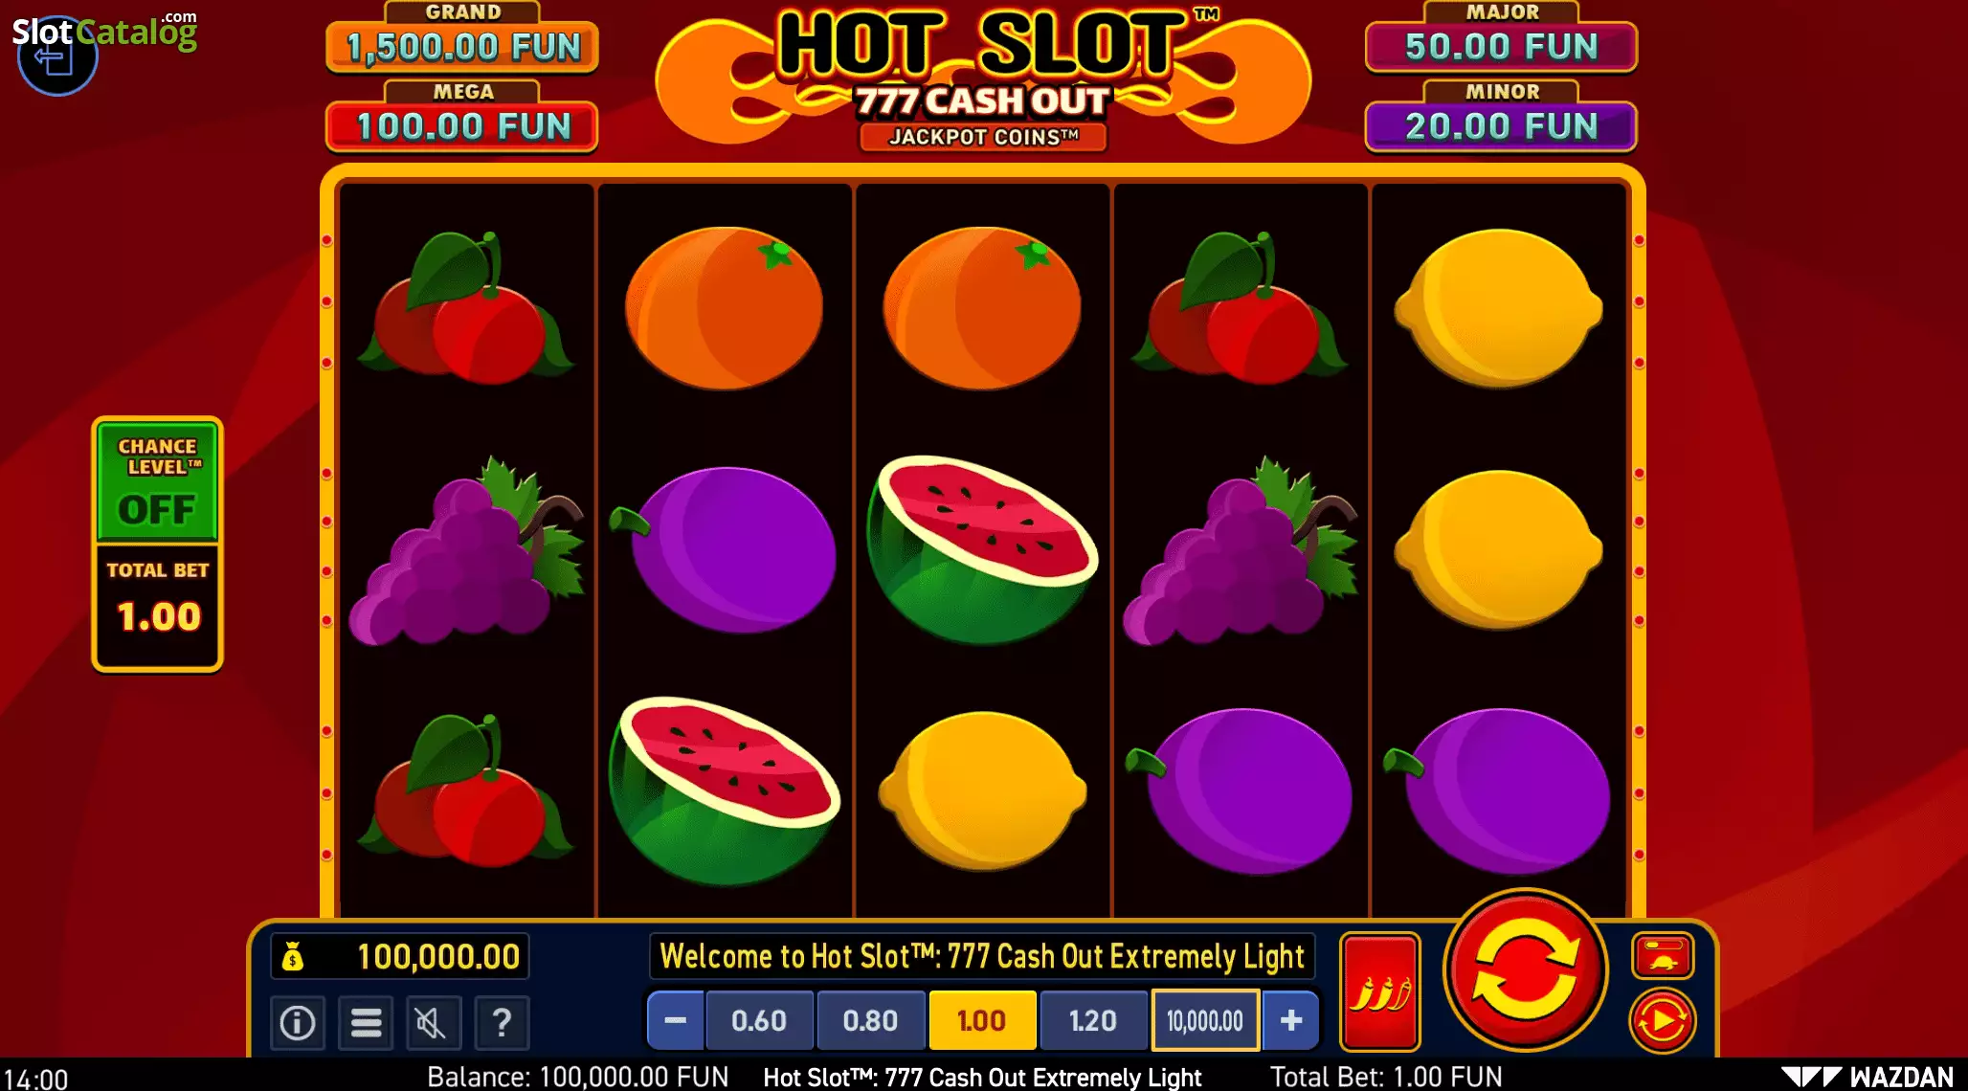Exit game via the back arrow icon

pos(56,58)
